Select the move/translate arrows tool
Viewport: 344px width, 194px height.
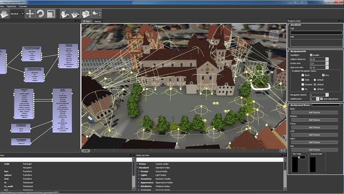point(30,14)
